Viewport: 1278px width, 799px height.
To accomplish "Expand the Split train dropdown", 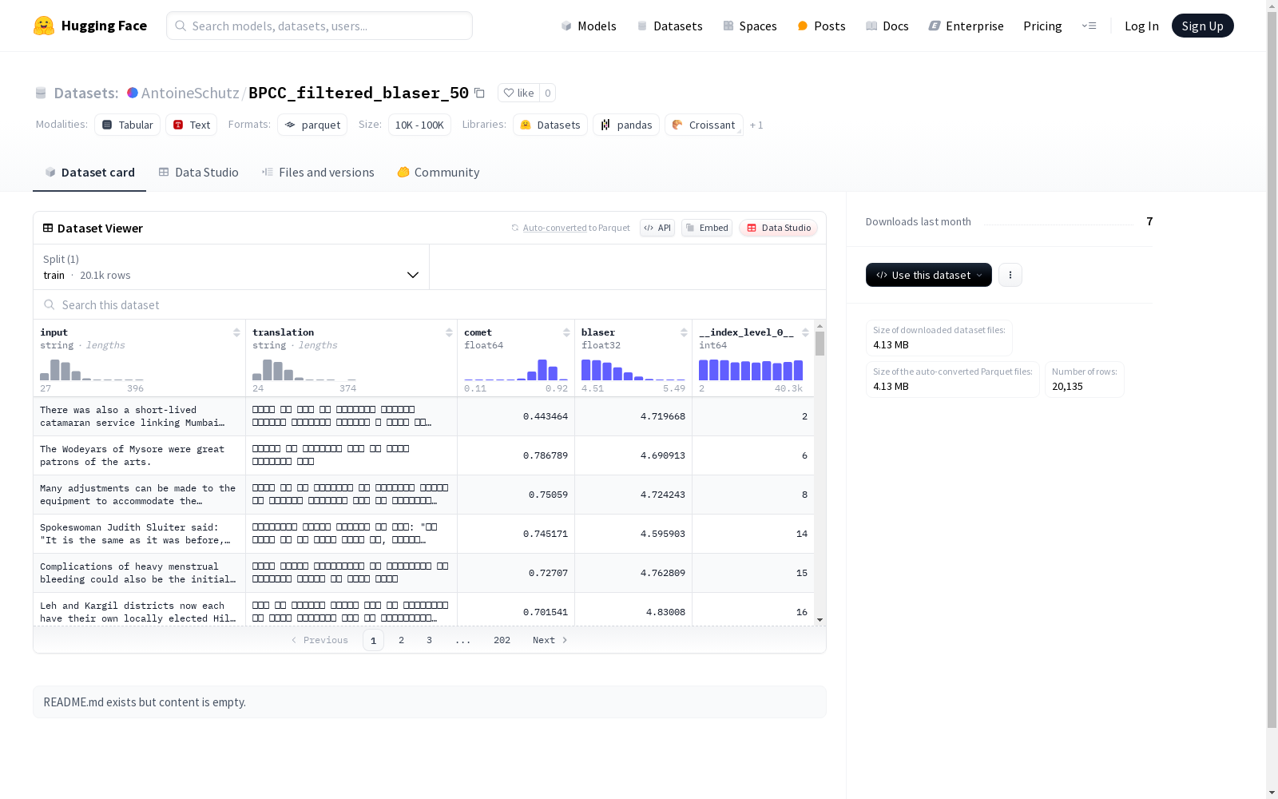I will [x=232, y=267].
